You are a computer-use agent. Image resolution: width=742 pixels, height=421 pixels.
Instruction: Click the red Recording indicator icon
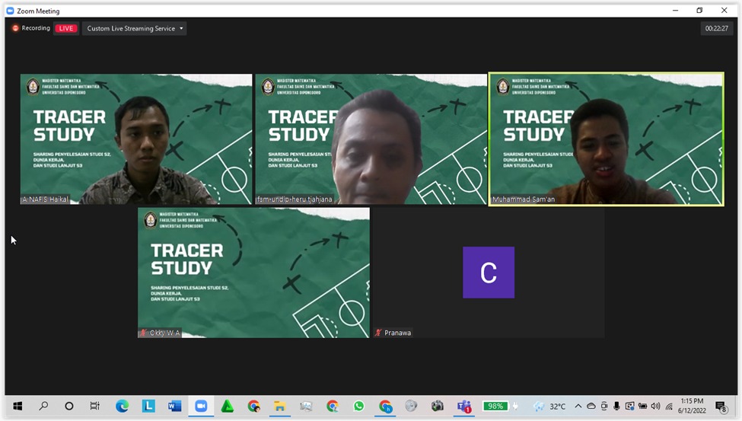pyautogui.click(x=15, y=29)
